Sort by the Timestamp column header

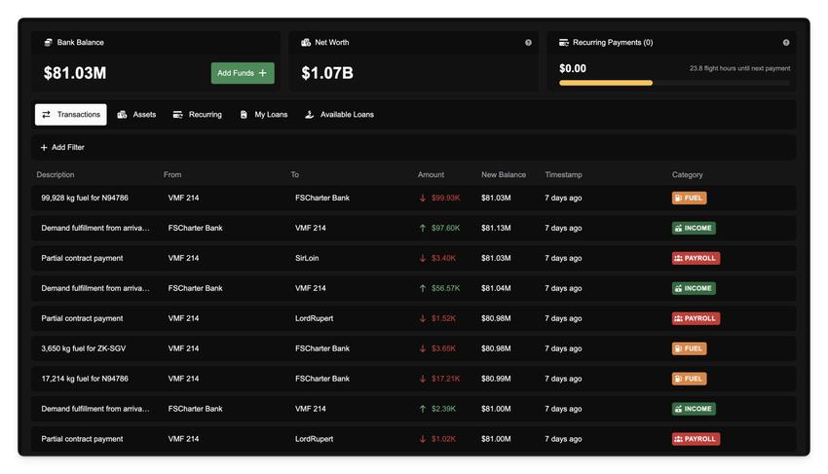(x=563, y=175)
